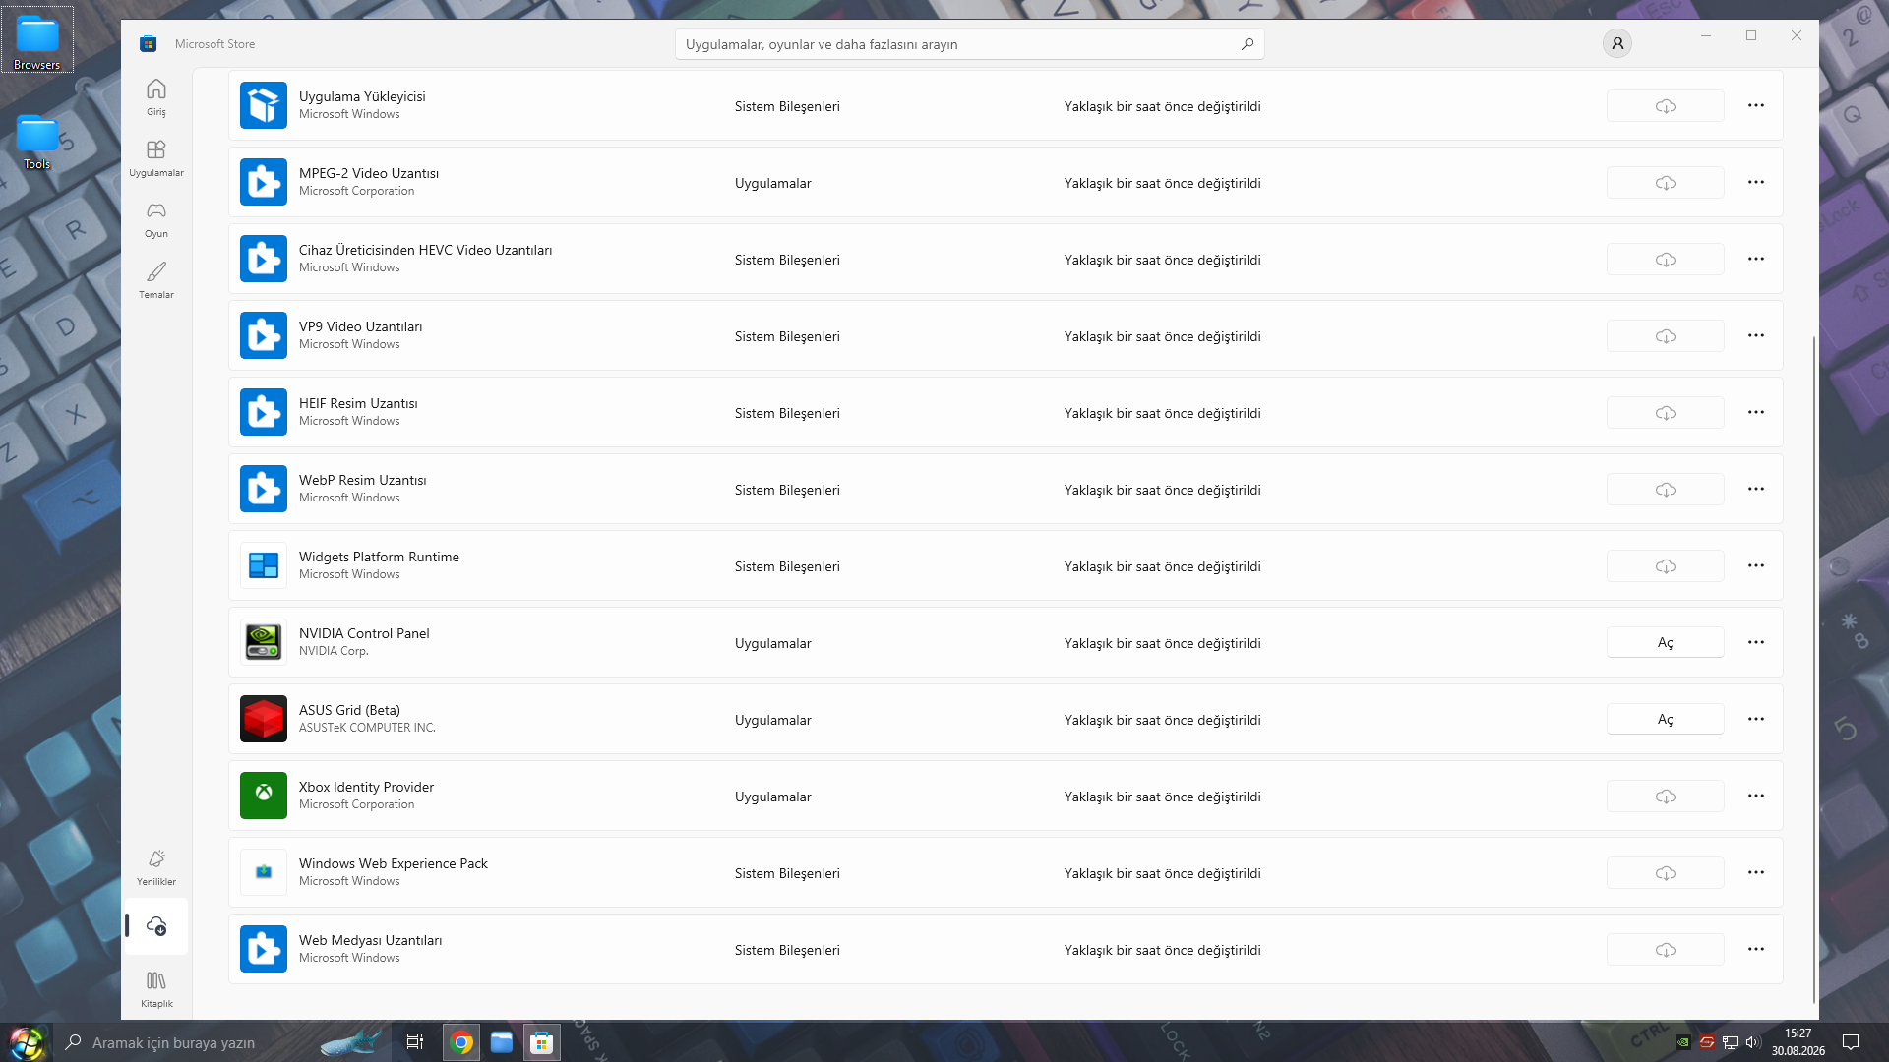This screenshot has width=1889, height=1062.
Task: Select the Browsers folder on desktop
Action: pos(37,40)
